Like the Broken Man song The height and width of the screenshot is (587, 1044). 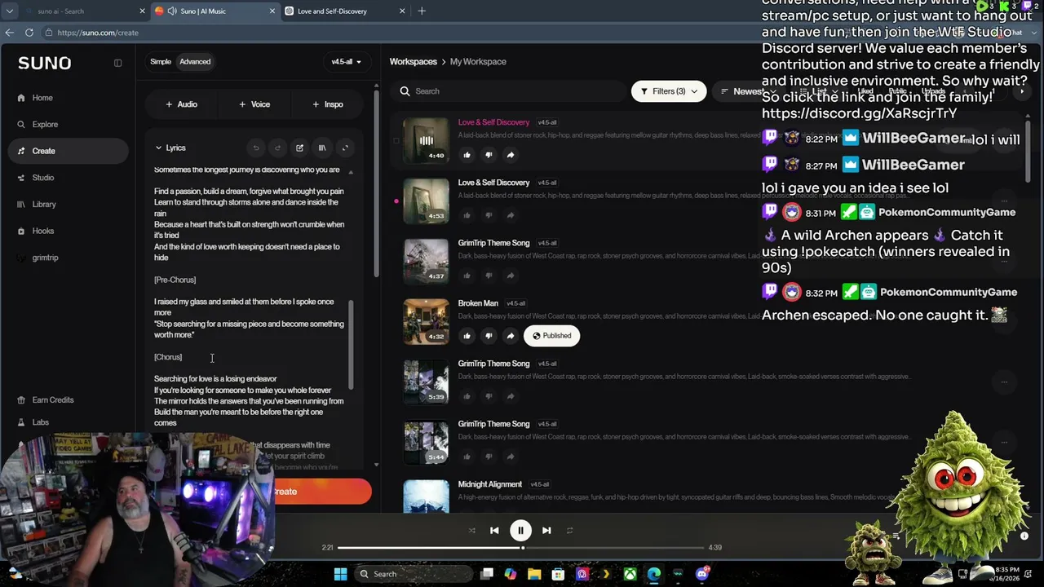(x=467, y=336)
